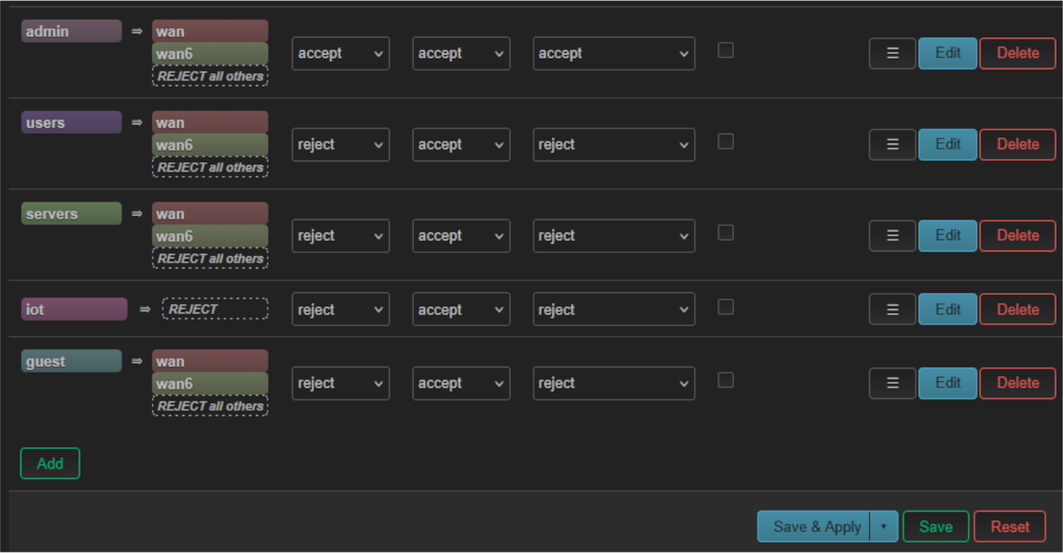Click the drag handle icon for users zone

(x=892, y=145)
